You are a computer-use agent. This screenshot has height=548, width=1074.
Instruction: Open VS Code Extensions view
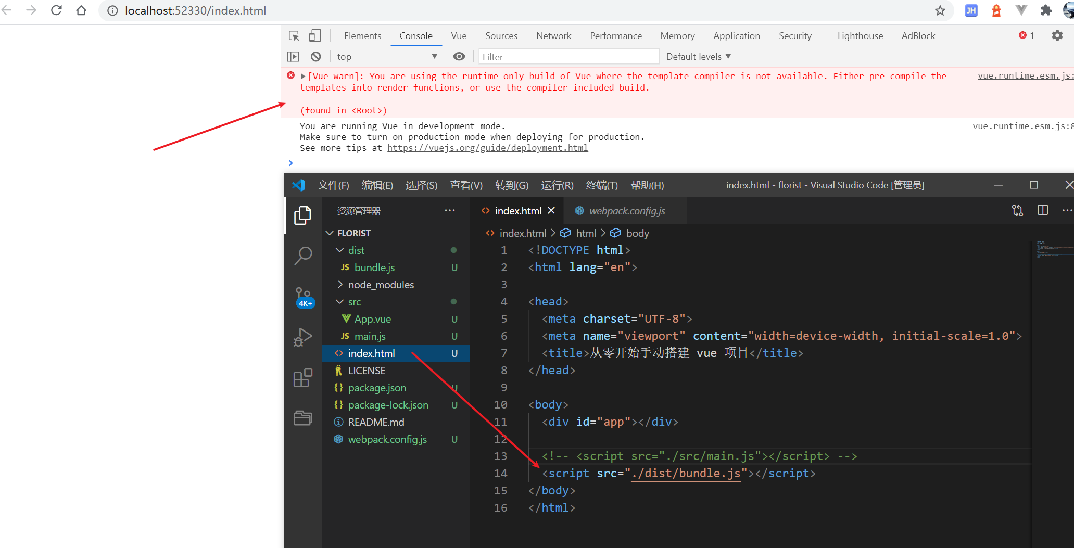(303, 378)
